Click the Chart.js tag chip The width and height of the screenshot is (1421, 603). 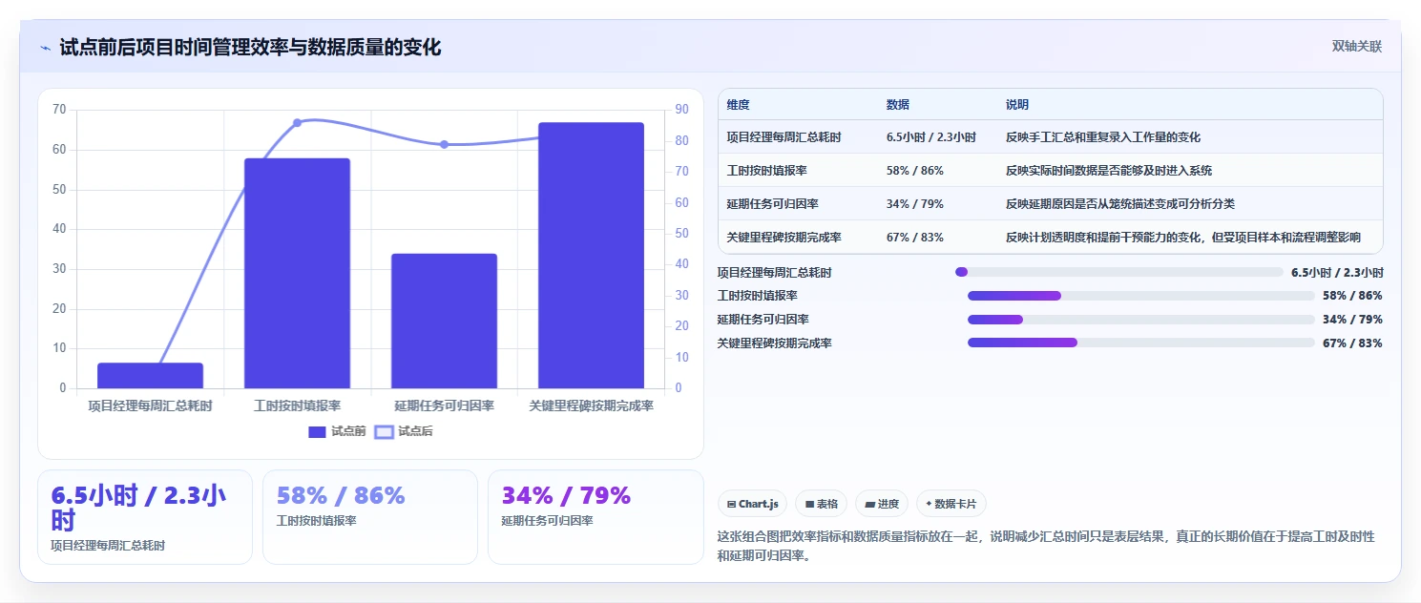coord(752,504)
